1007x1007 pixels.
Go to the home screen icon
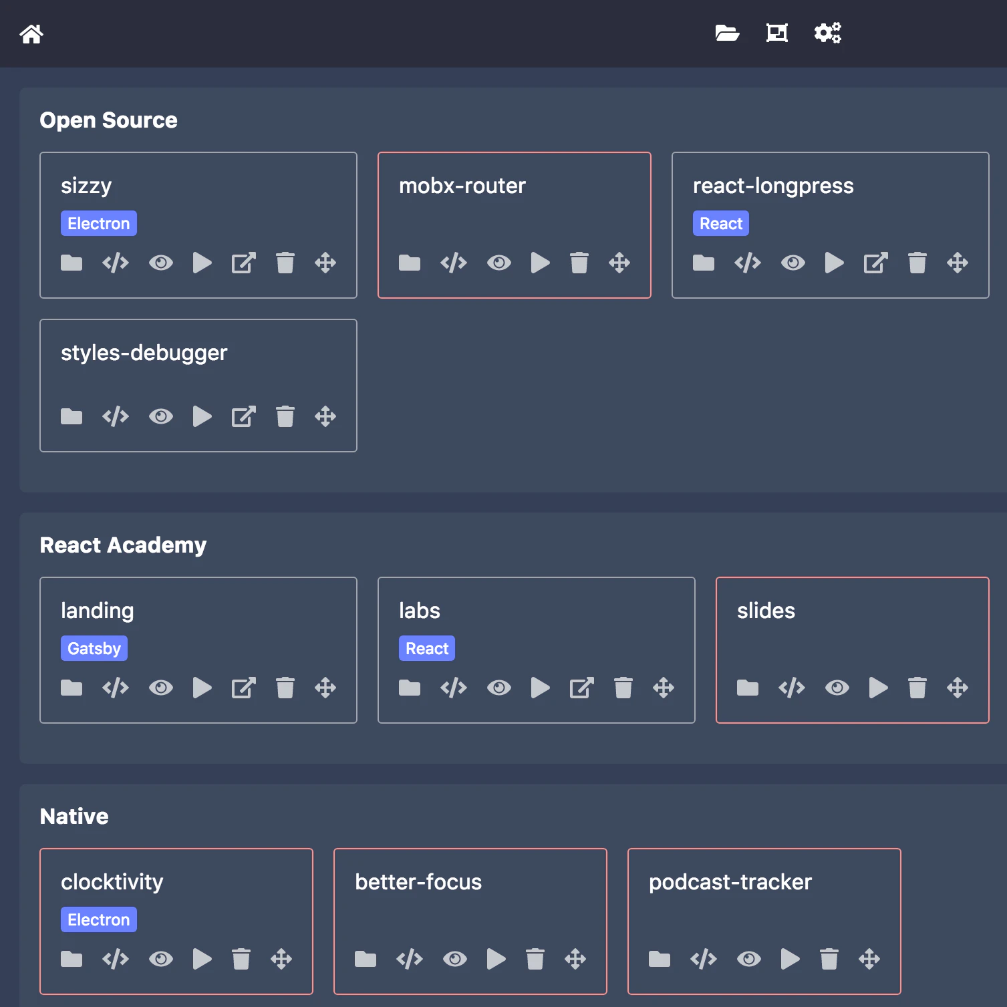(x=31, y=33)
